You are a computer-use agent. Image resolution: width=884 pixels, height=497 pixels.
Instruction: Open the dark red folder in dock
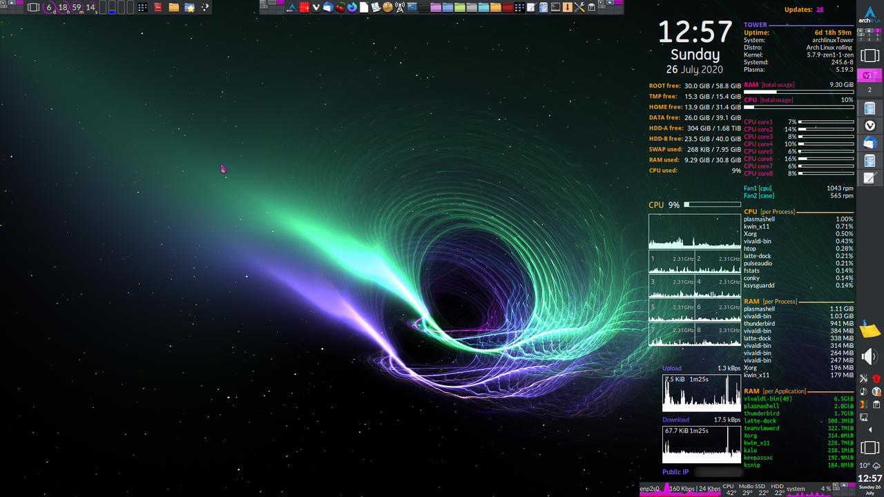507,8
